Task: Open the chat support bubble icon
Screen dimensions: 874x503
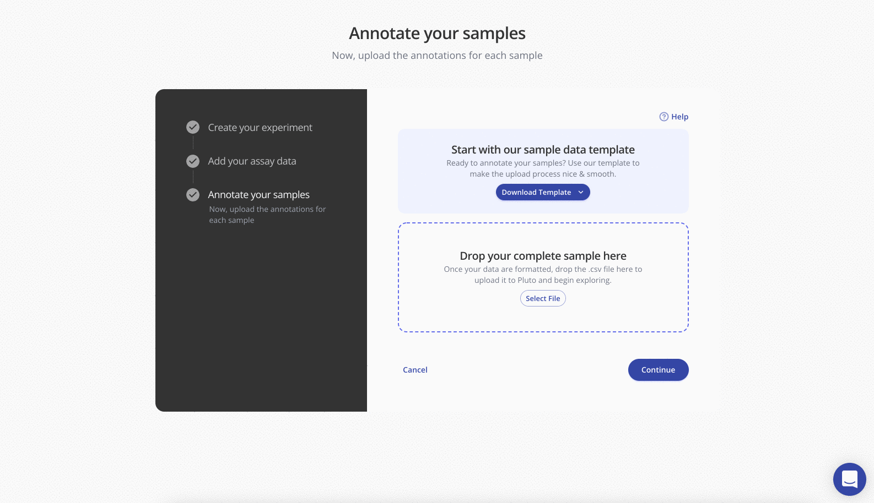Action: [x=849, y=479]
